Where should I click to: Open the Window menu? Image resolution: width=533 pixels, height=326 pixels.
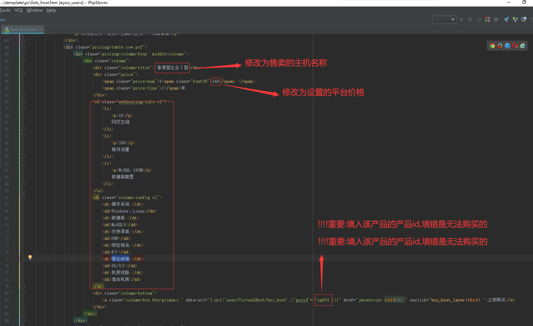pos(35,10)
